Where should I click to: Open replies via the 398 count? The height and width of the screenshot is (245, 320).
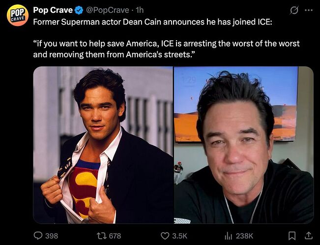coord(52,236)
